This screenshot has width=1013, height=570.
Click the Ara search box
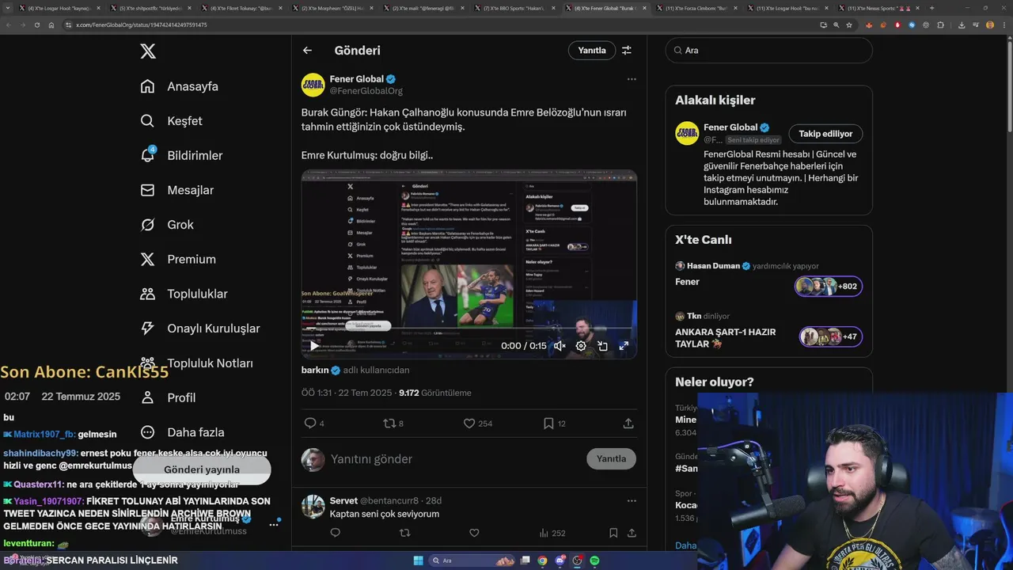click(768, 50)
